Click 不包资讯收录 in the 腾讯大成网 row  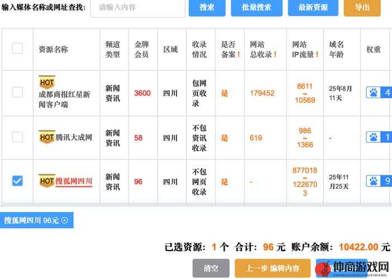pyautogui.click(x=199, y=138)
